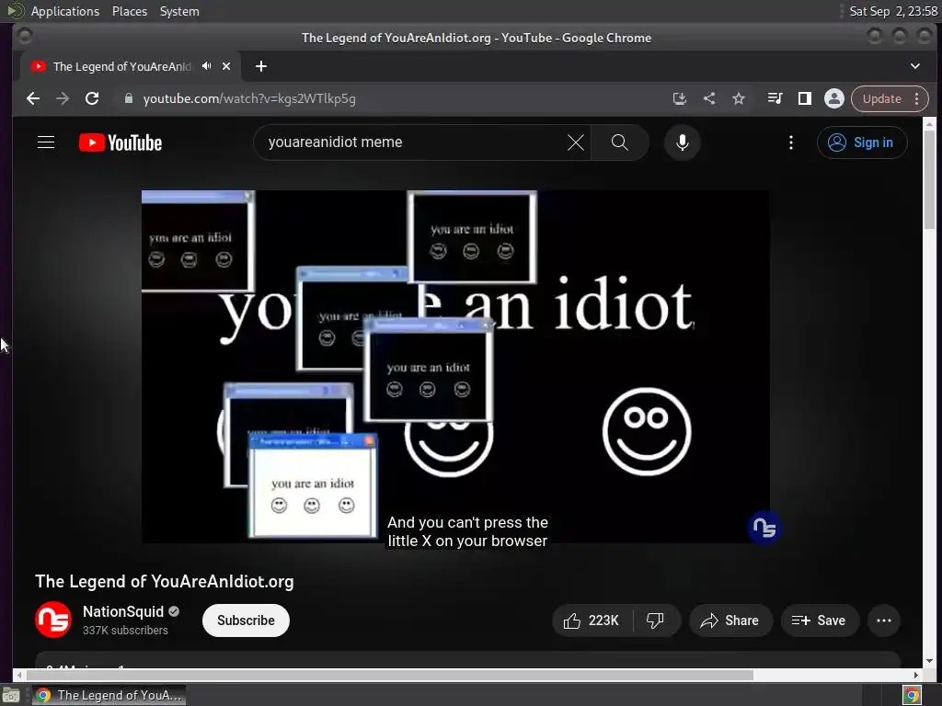Image resolution: width=942 pixels, height=706 pixels.
Task: Click the scroll down arrow of vertical scrollbar
Action: pos(929,661)
